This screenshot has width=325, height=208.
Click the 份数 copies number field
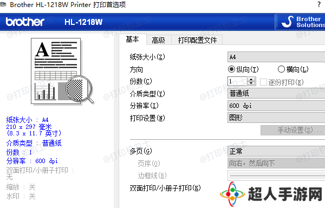click(x=237, y=81)
